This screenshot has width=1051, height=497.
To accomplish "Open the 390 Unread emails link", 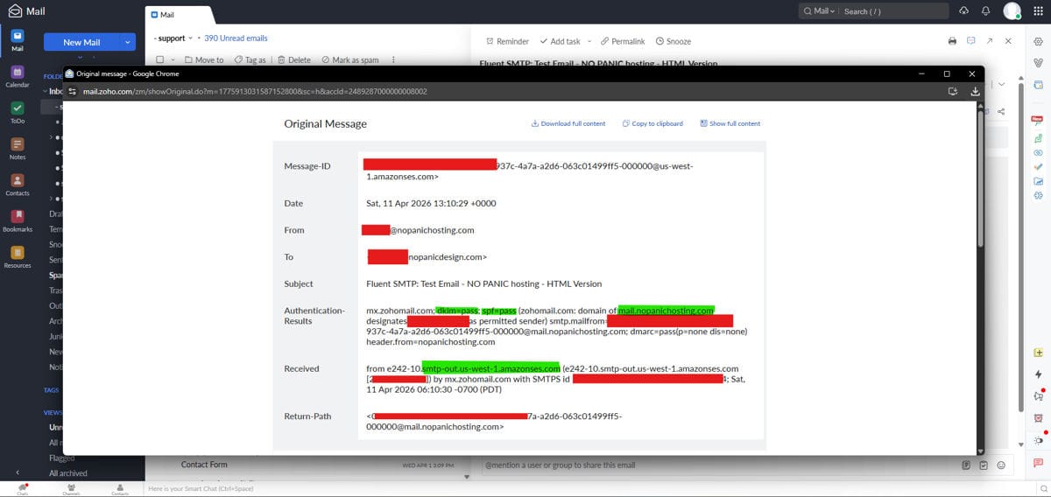I will (236, 38).
